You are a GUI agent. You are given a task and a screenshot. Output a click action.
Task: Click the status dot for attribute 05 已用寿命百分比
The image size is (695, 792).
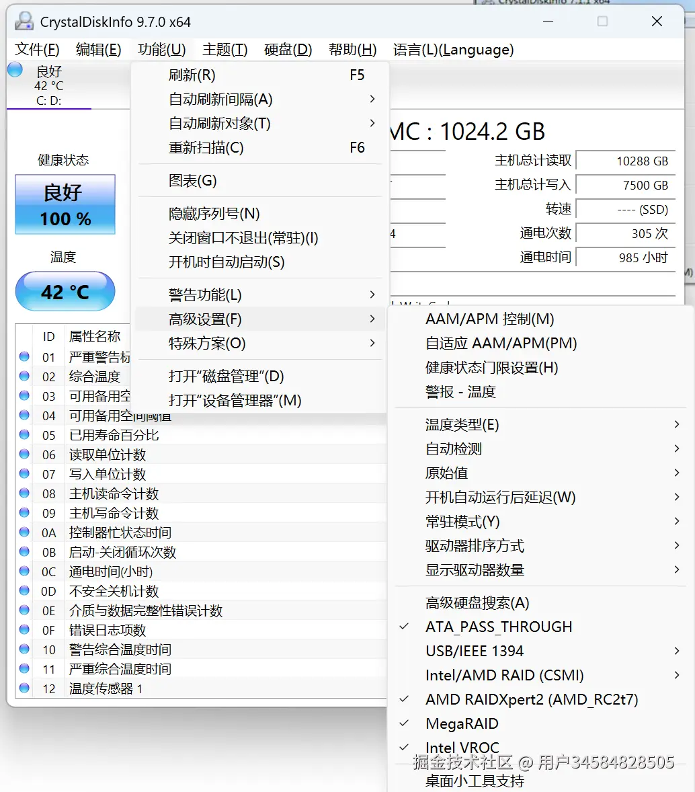(24, 434)
